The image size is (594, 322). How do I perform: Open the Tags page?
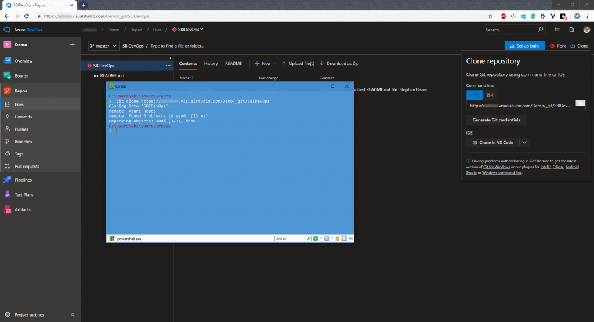[19, 154]
